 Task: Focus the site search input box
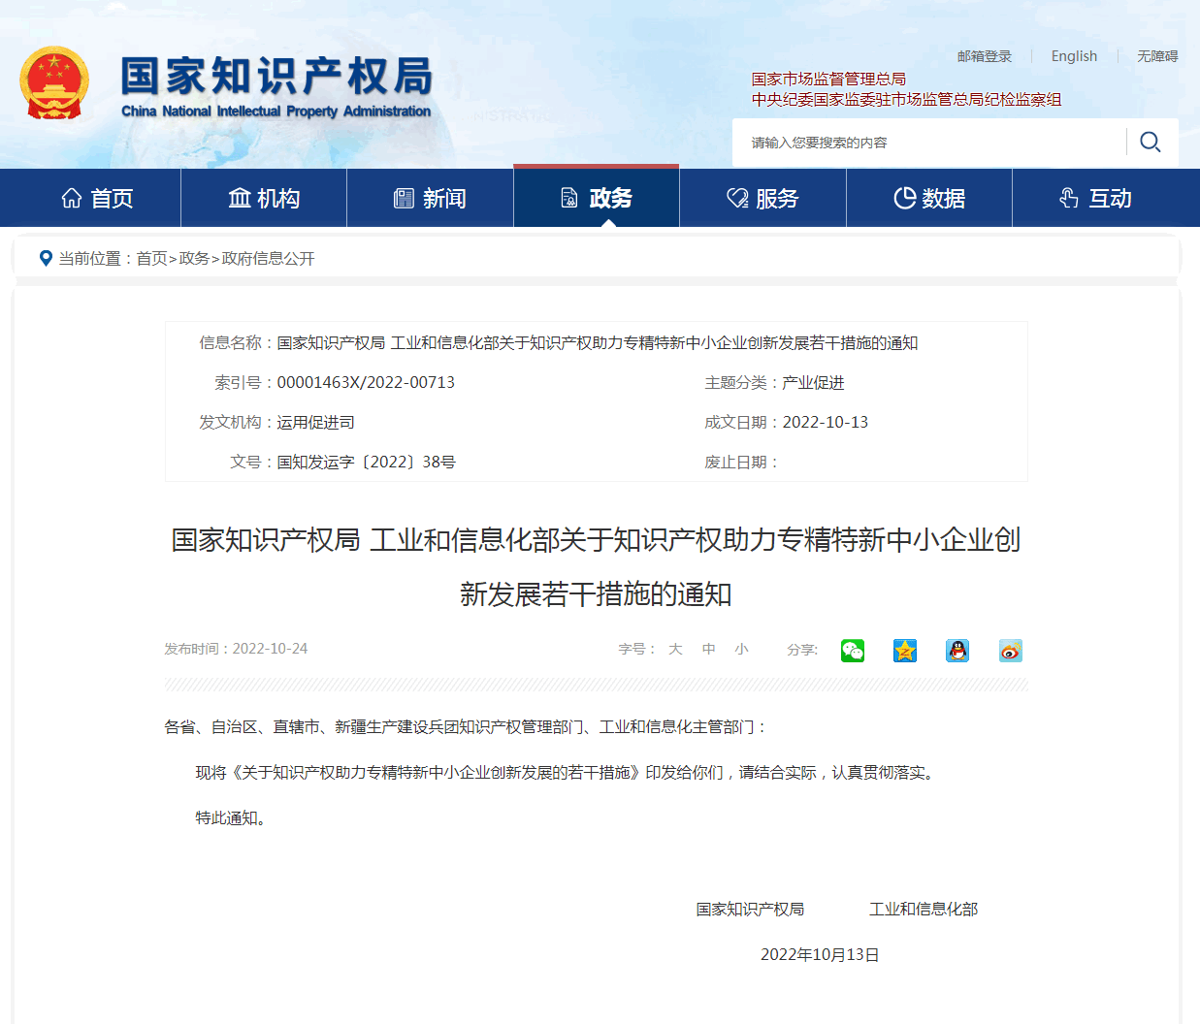click(x=931, y=143)
